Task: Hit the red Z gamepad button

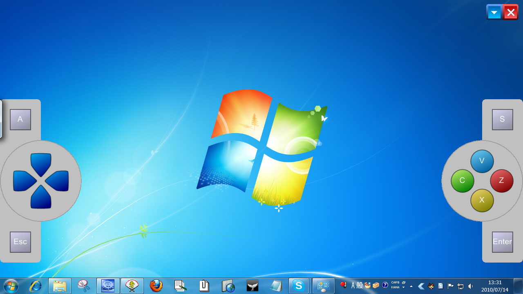Action: coord(502,180)
